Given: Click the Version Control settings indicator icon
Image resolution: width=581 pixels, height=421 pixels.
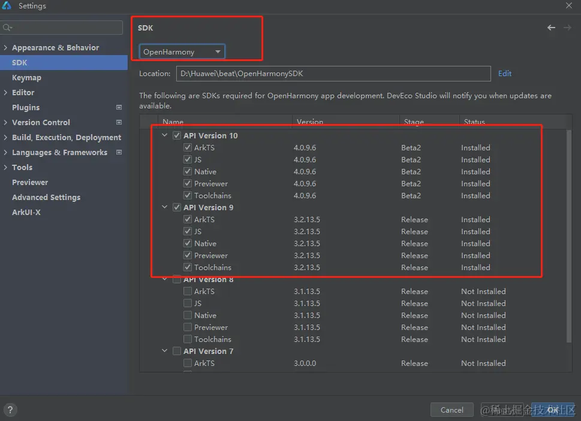Looking at the screenshot, I should coord(119,123).
